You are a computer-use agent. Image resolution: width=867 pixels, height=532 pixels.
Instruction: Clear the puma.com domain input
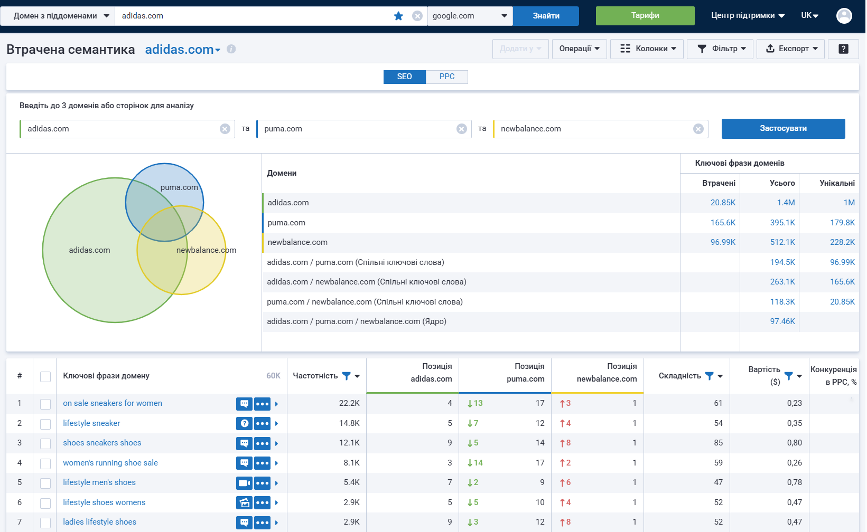(x=461, y=129)
